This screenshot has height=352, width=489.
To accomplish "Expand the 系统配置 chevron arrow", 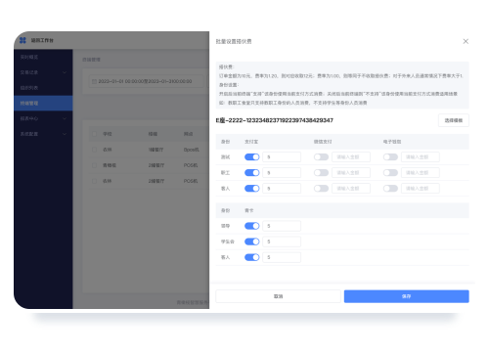I will coord(65,134).
